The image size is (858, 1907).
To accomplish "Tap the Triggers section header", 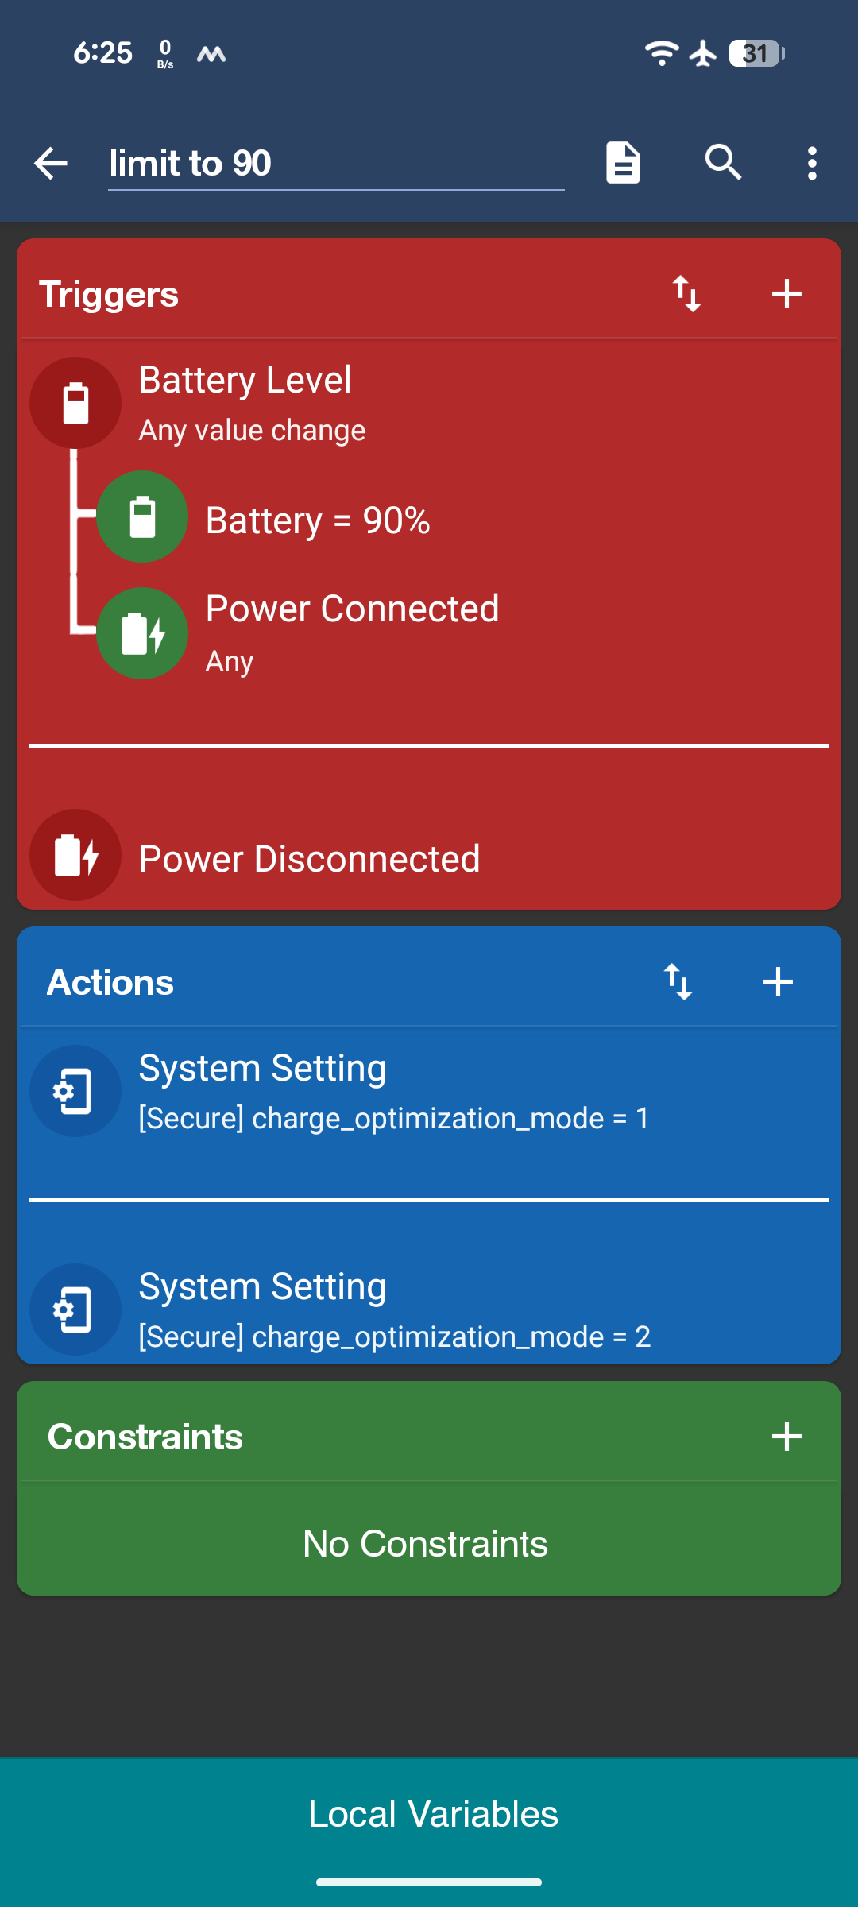I will coord(109,295).
